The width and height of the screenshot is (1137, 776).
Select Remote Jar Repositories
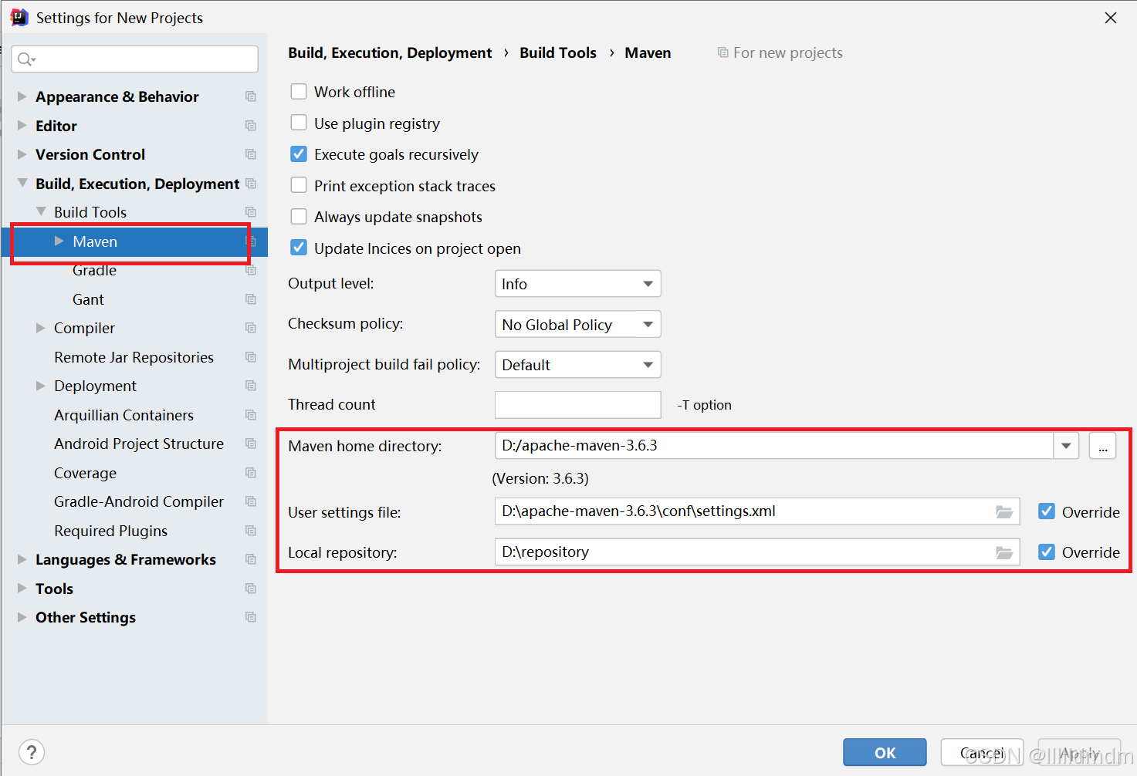point(134,357)
